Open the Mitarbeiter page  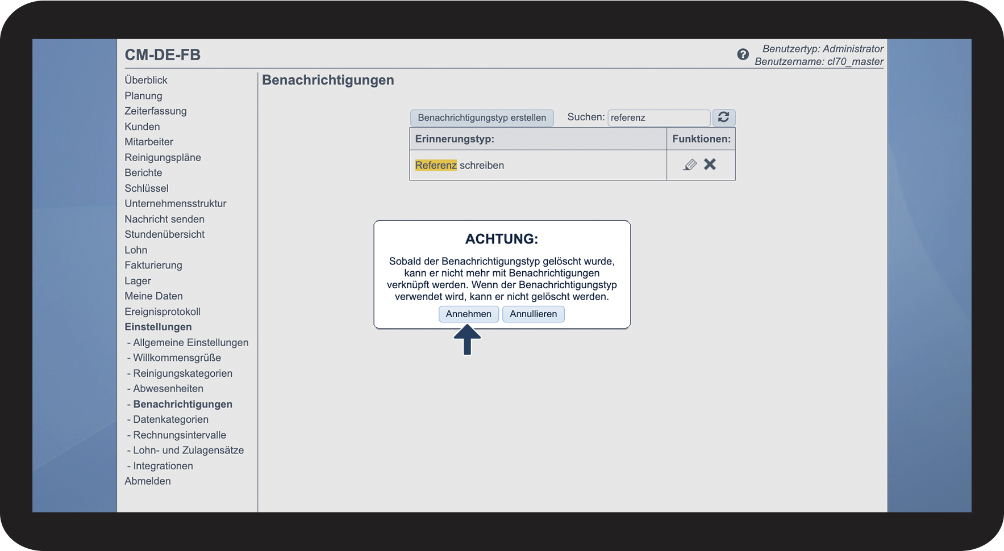coord(149,142)
